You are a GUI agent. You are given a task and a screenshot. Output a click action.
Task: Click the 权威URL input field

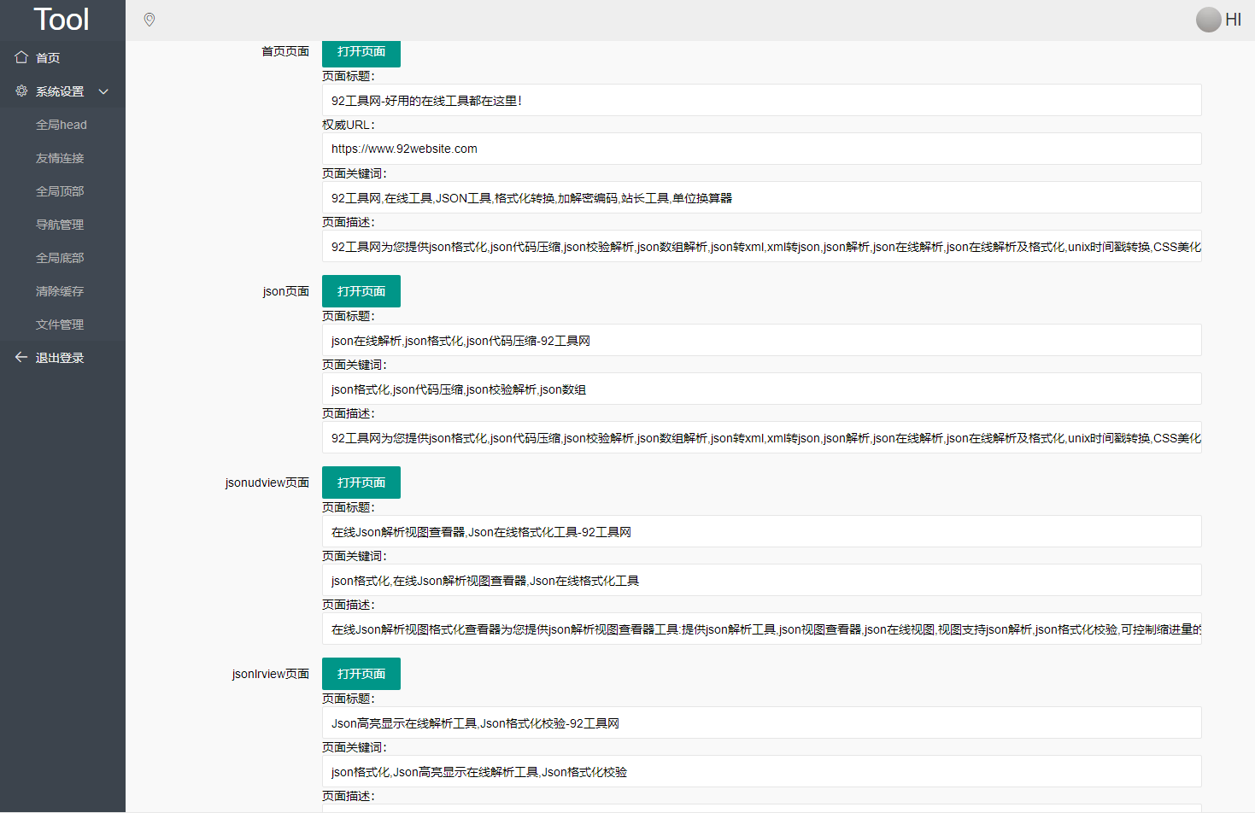coord(760,149)
